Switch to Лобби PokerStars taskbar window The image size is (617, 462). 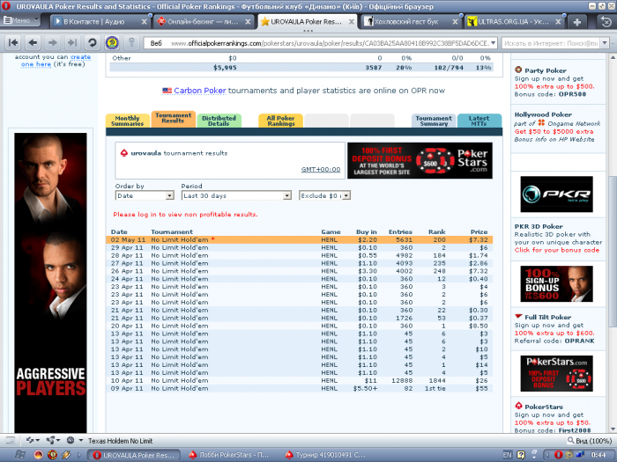coord(229,455)
